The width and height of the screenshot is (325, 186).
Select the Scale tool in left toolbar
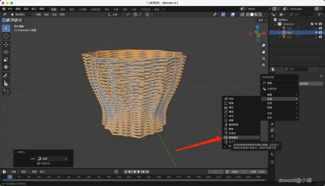[6, 59]
